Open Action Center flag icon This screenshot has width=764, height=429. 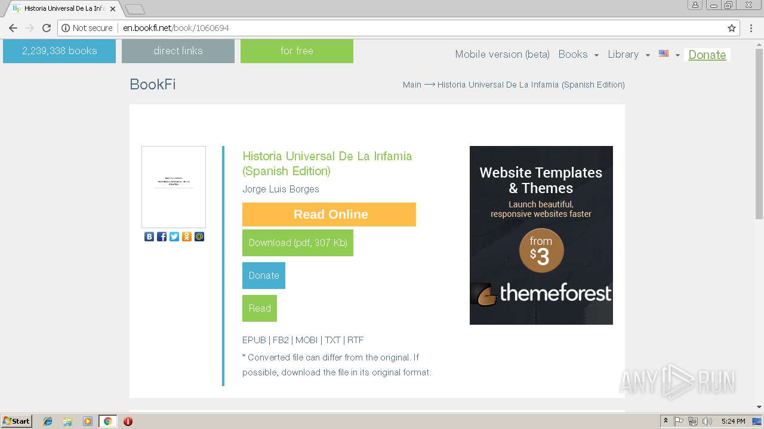(x=679, y=421)
